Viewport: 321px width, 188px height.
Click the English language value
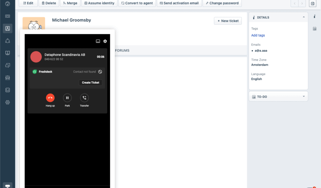(x=256, y=79)
